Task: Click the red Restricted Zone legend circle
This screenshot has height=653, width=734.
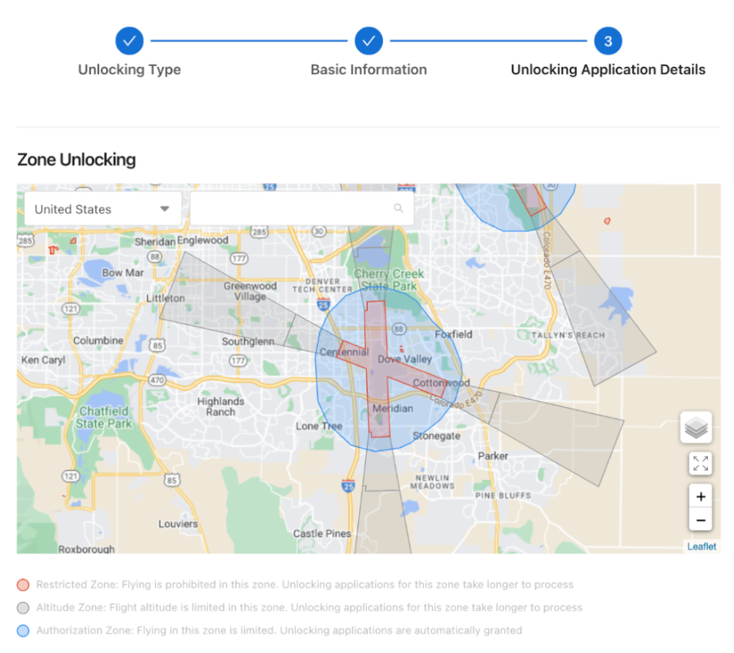Action: click(22, 585)
